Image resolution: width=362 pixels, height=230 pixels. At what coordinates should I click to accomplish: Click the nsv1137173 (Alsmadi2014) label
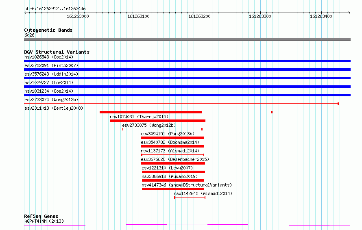click(x=170, y=151)
